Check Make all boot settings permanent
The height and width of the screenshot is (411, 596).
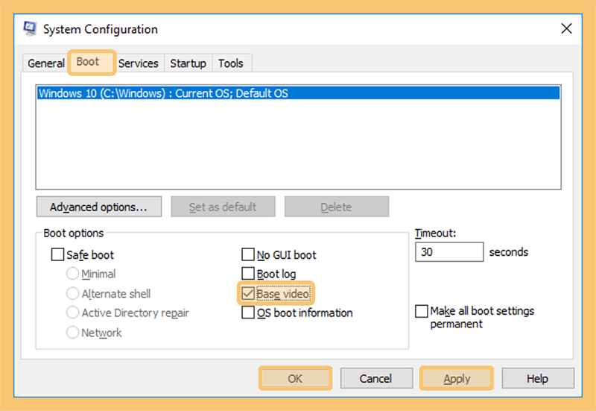tap(422, 311)
